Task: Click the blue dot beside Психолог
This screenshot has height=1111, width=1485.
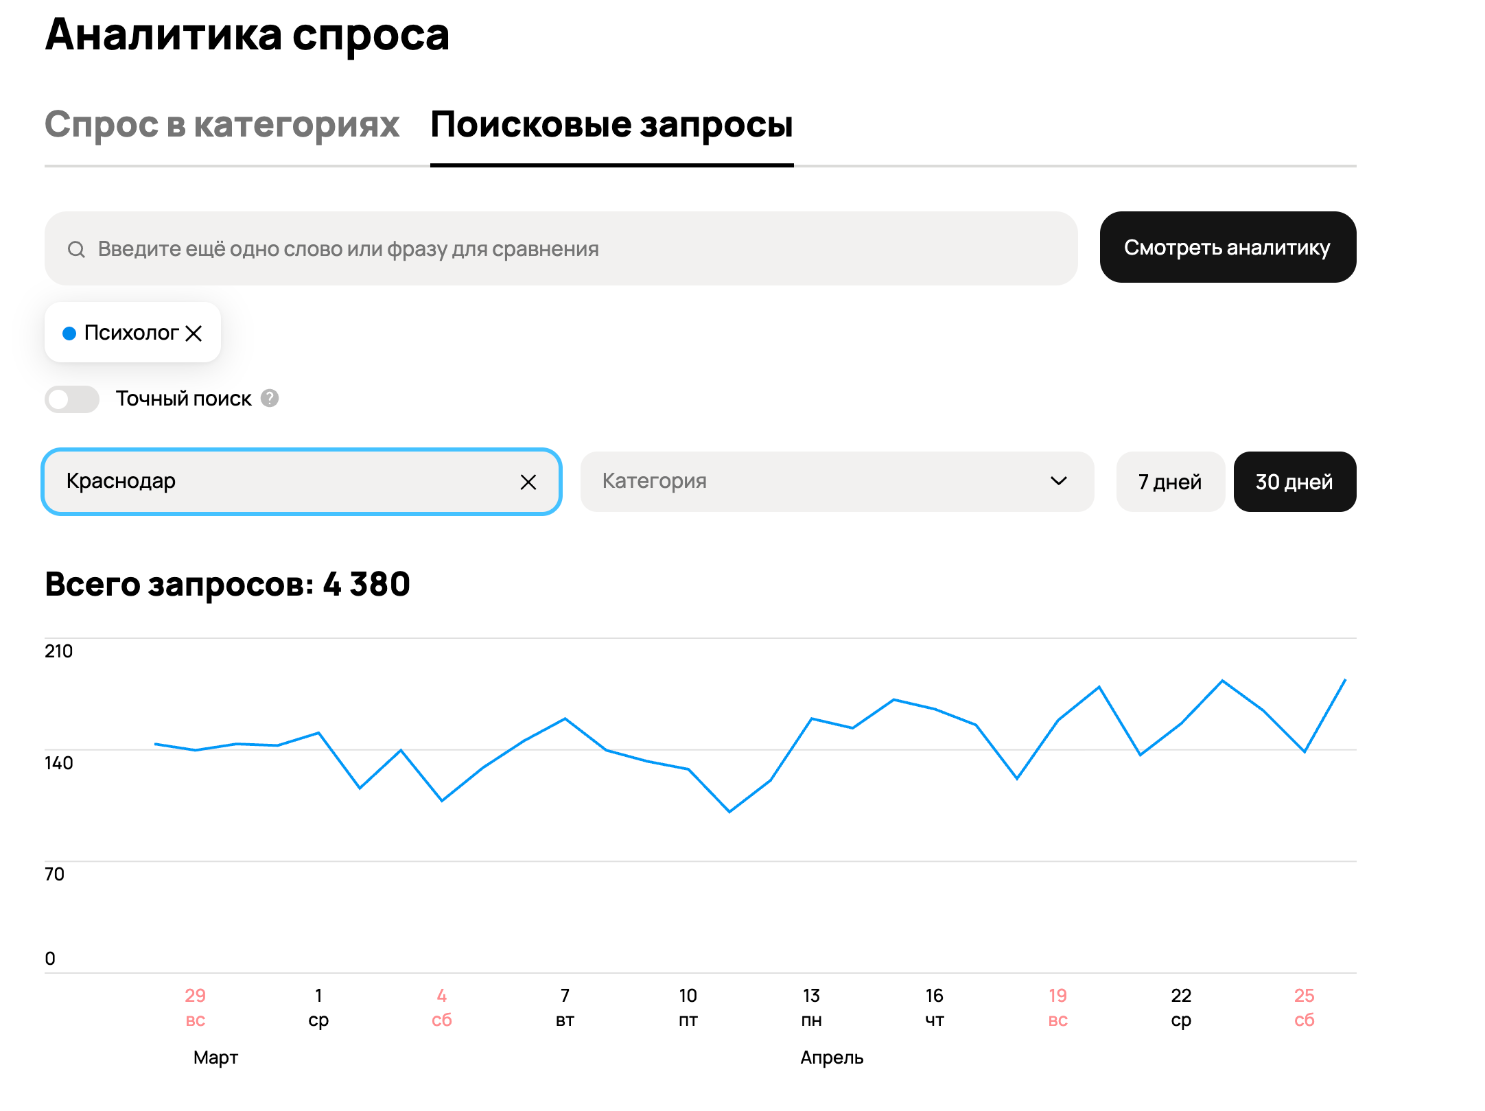Action: pos(69,334)
